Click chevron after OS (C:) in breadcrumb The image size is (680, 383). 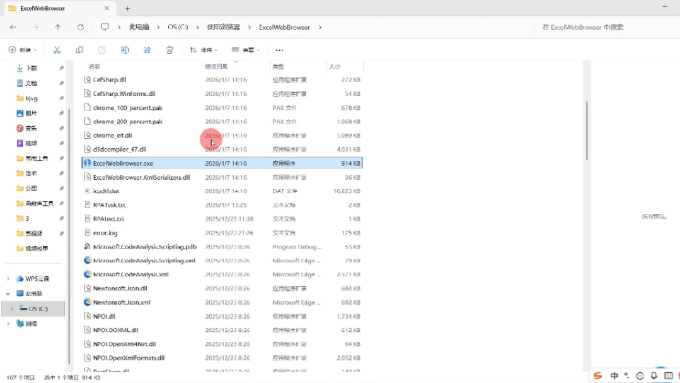point(197,27)
